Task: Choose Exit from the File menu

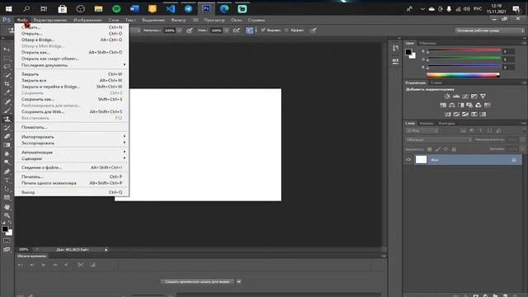Action: 72,192
